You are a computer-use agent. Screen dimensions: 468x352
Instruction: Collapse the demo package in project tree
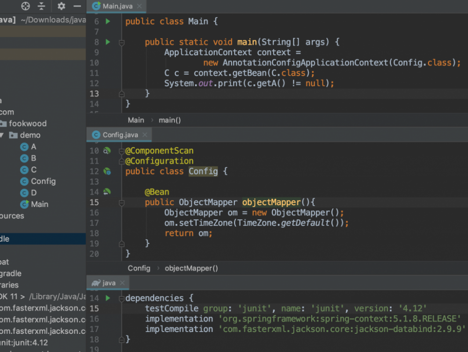coord(2,135)
